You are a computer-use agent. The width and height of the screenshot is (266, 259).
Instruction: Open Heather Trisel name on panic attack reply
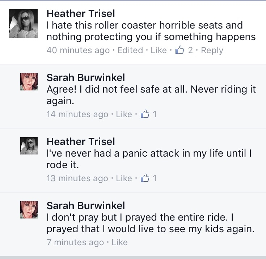81,142
